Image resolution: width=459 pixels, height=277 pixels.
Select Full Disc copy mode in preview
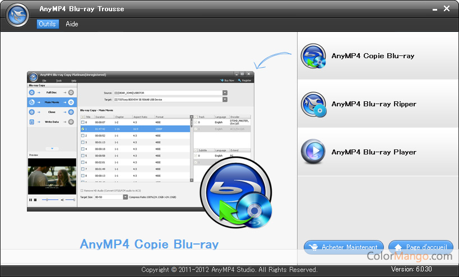click(51, 92)
